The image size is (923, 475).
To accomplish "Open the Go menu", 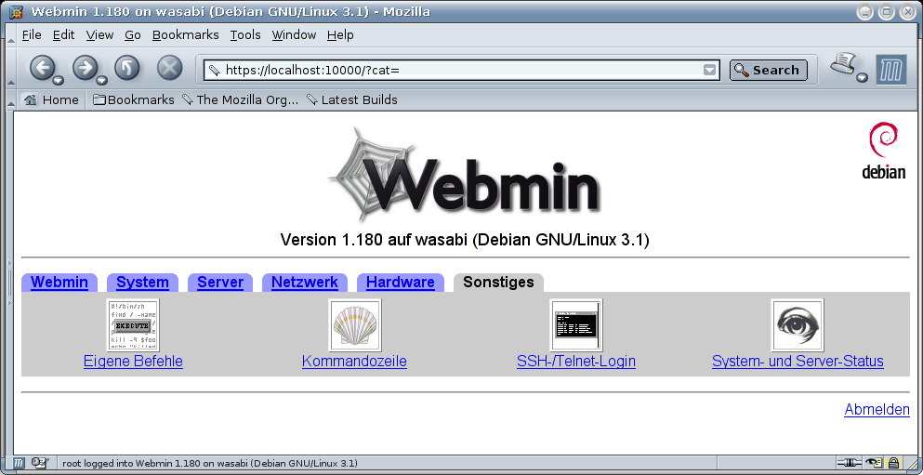I will click(132, 34).
